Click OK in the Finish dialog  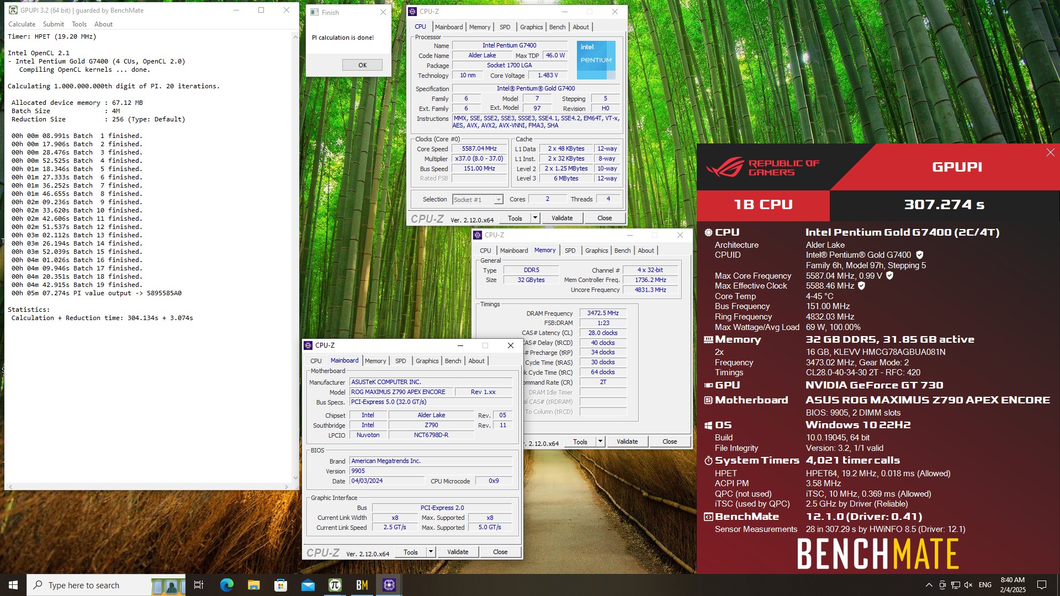click(x=362, y=65)
